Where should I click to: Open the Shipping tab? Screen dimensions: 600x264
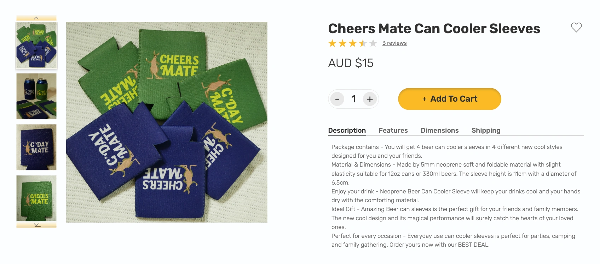coord(486,131)
